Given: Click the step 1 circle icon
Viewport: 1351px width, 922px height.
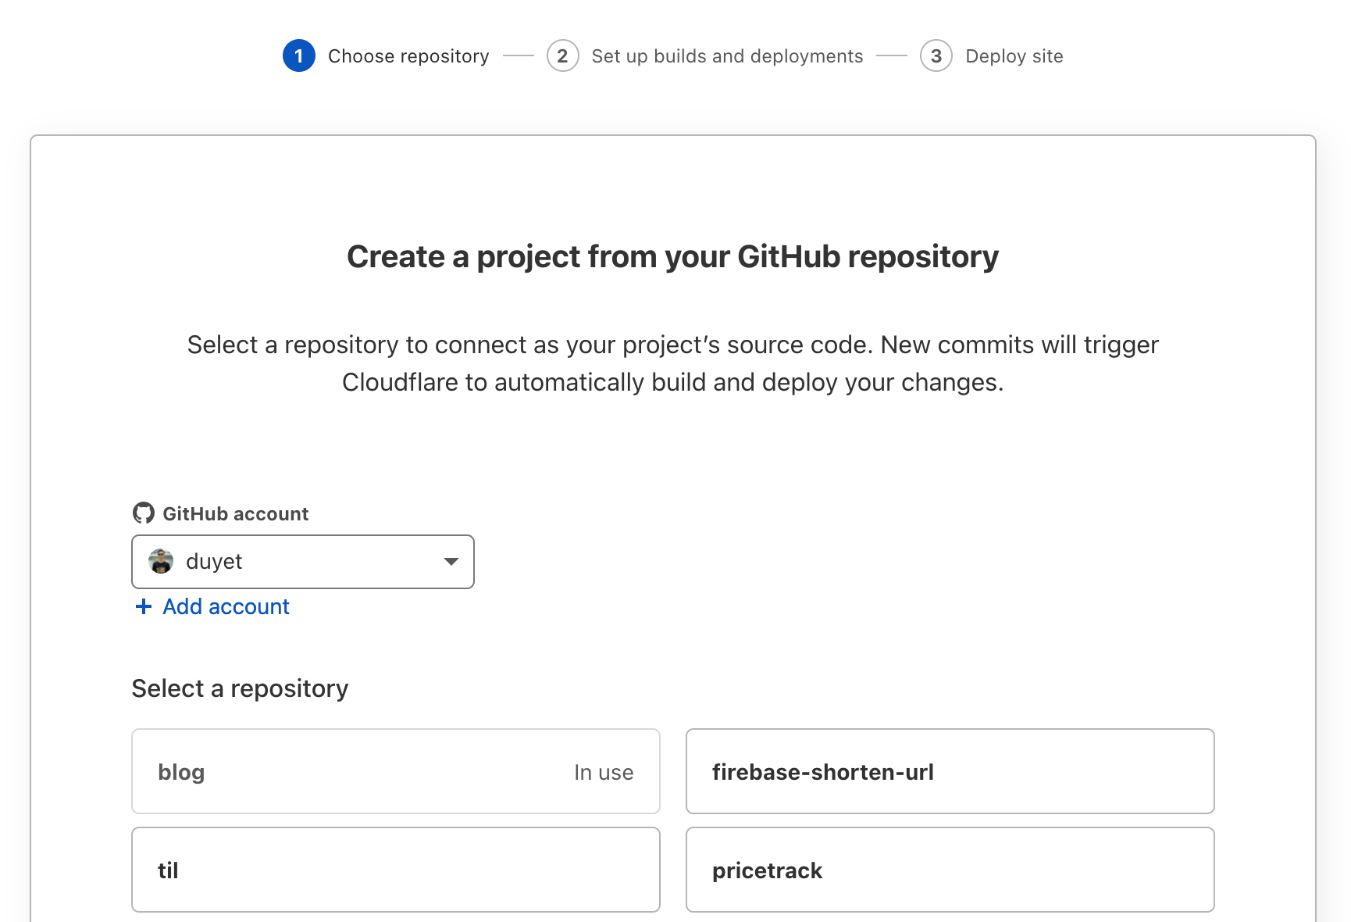Looking at the screenshot, I should pos(298,56).
